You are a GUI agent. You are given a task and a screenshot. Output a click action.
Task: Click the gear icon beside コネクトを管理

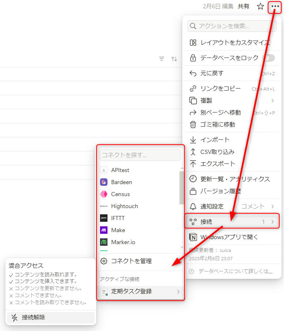[103, 261]
